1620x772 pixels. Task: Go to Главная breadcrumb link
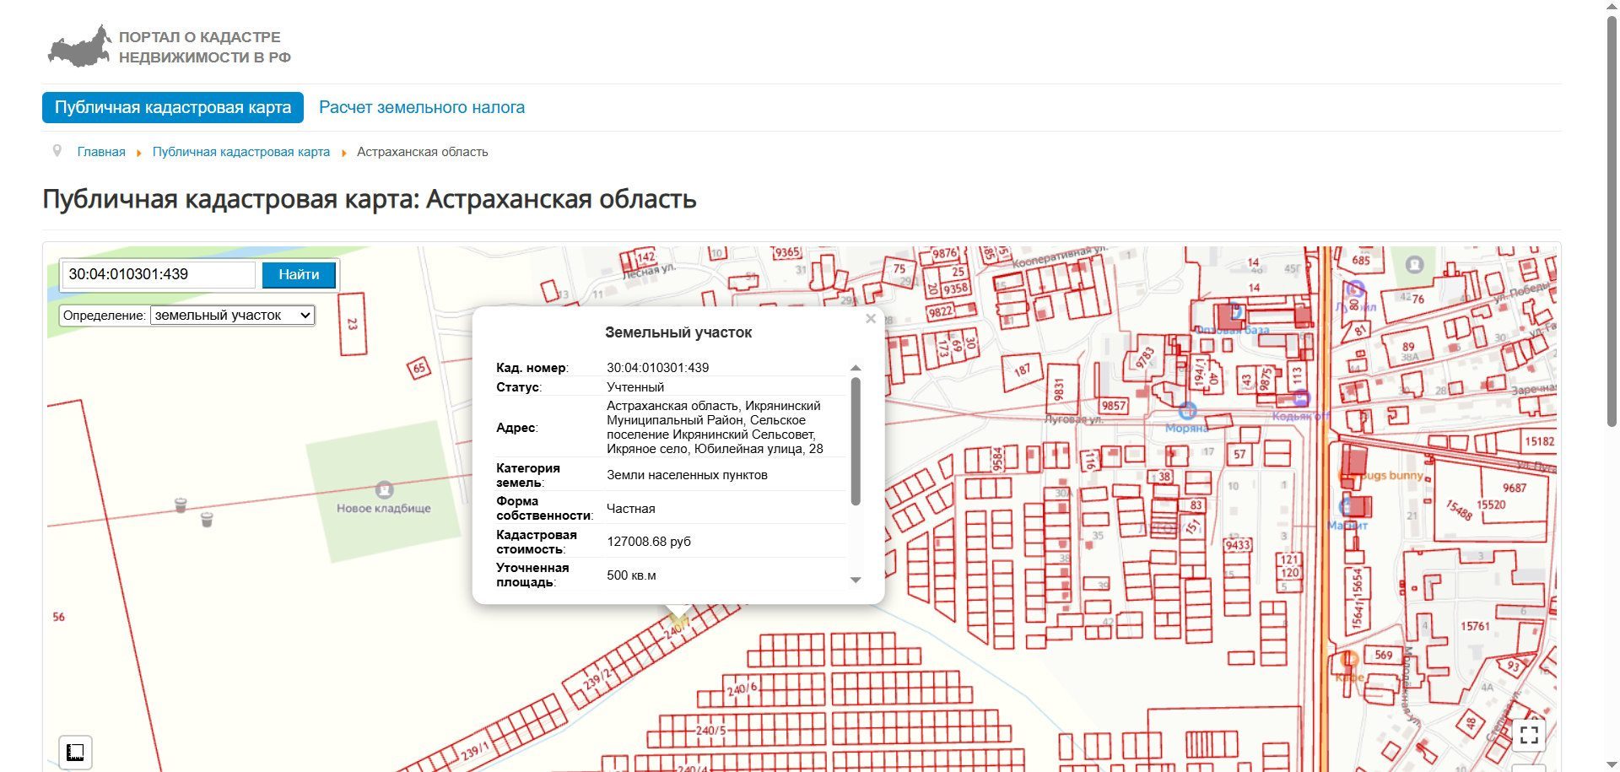[101, 152]
